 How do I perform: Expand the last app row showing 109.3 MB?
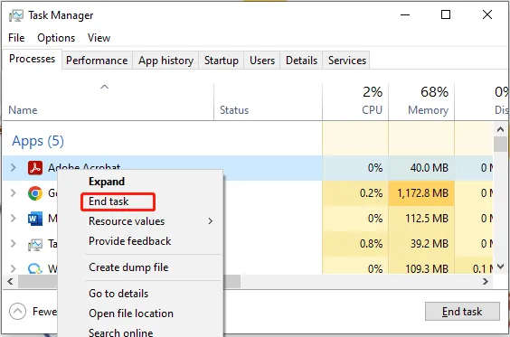coord(14,268)
